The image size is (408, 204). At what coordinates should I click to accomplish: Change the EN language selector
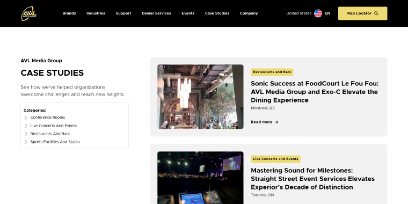327,13
